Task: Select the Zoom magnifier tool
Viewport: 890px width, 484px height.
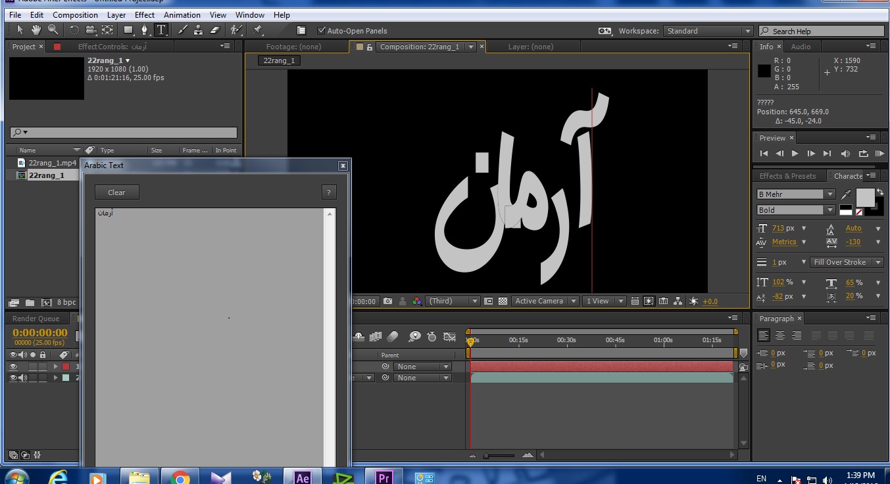Action: coord(53,30)
